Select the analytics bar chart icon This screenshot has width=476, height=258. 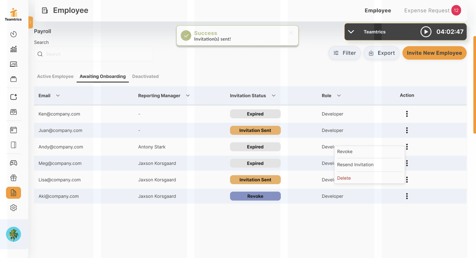point(13,49)
